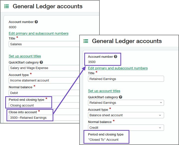Image resolution: width=179 pixels, height=145 pixels.
Task: Open the 3500--Retained Earnings close into dropdown
Action: click(x=44, y=118)
